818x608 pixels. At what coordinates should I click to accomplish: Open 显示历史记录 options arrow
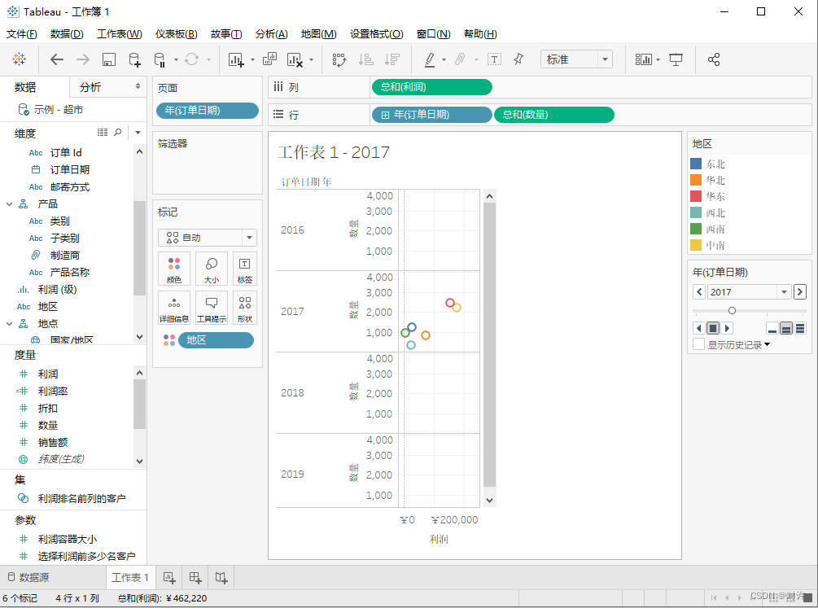tap(767, 344)
